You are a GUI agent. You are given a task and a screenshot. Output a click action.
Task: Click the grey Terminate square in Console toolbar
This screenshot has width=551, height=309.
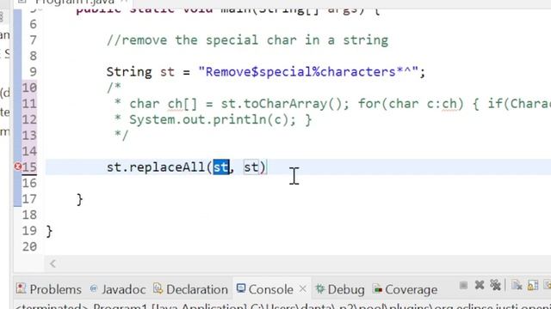click(463, 286)
